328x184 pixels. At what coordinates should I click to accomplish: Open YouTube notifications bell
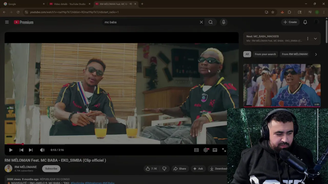(305, 22)
